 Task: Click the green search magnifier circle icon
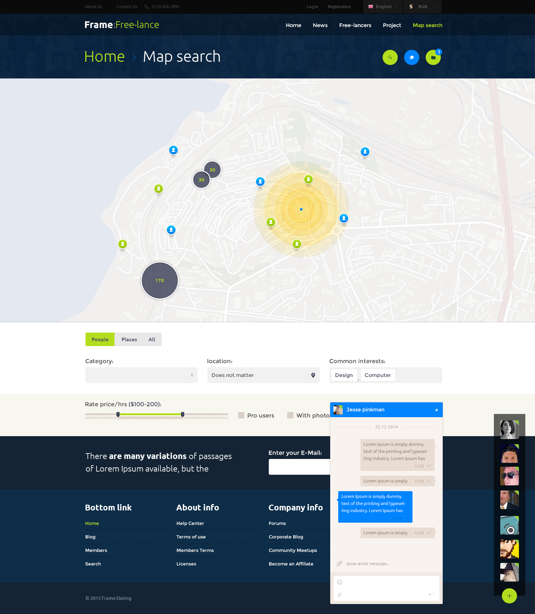pyautogui.click(x=390, y=58)
